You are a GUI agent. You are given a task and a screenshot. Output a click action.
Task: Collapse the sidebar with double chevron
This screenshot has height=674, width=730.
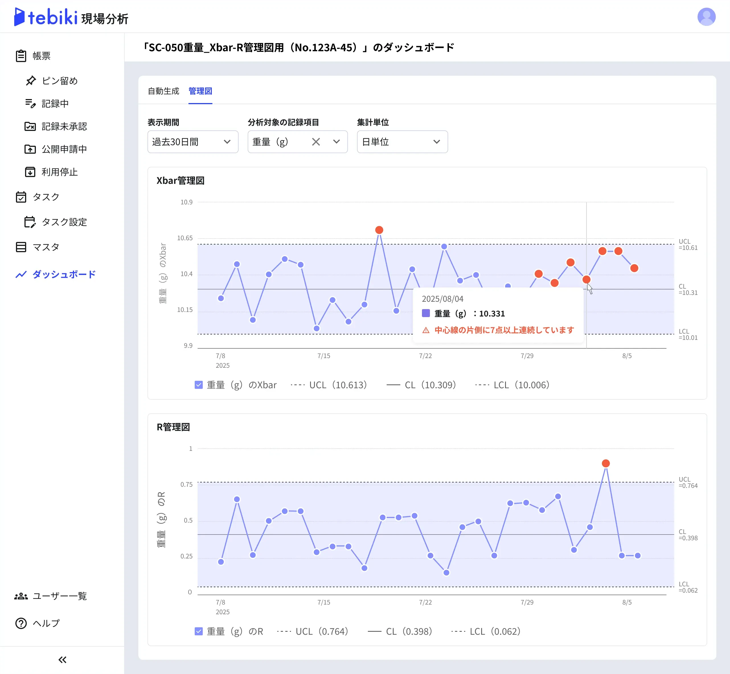[62, 660]
